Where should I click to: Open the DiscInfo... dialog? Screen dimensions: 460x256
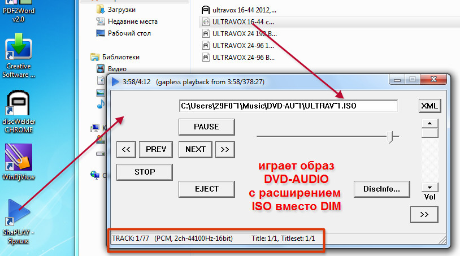click(381, 189)
